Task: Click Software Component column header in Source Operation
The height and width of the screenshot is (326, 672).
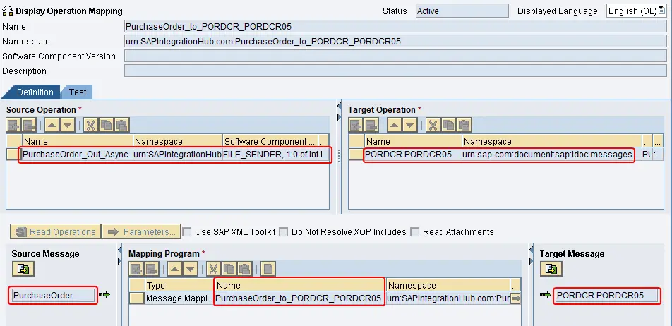Action: coord(270,141)
